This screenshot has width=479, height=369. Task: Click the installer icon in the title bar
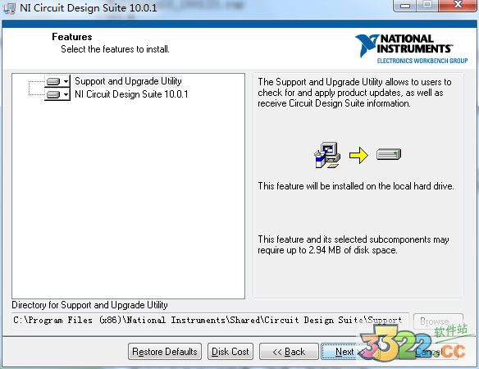pyautogui.click(x=9, y=8)
